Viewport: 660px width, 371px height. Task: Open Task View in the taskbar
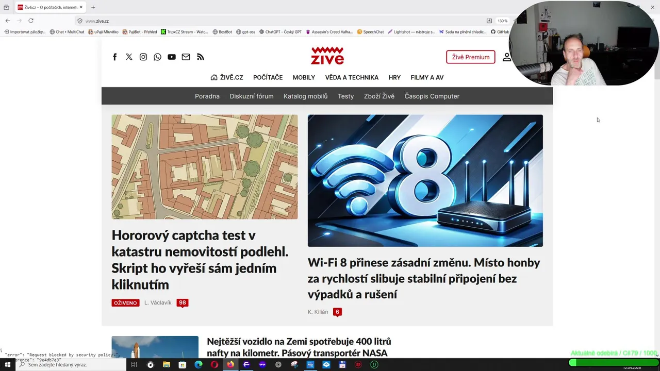pos(134,364)
